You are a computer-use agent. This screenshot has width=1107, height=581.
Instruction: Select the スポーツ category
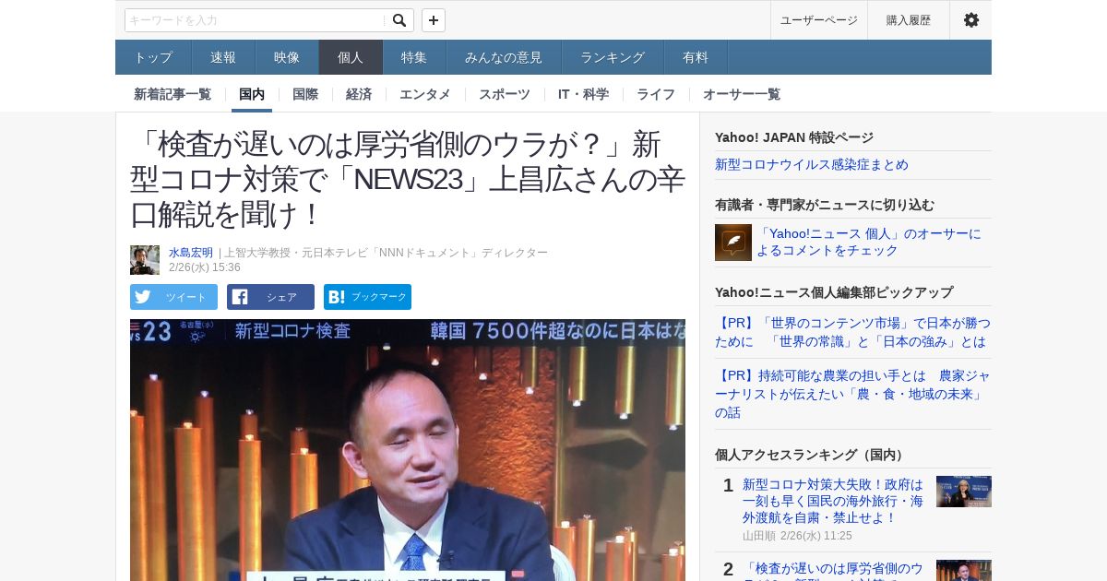point(505,94)
